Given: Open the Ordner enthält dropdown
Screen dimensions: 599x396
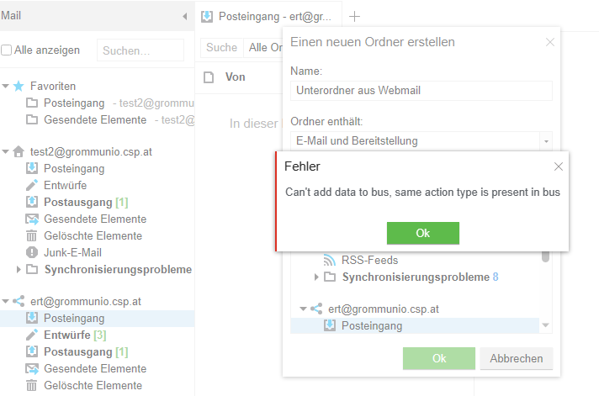Looking at the screenshot, I should pos(546,141).
